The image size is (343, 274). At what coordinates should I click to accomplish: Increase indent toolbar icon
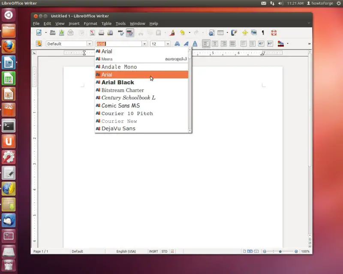[270, 44]
